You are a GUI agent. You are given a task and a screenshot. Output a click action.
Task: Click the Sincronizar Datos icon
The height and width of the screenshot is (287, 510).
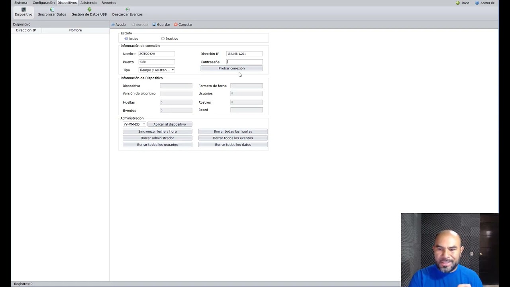click(52, 10)
